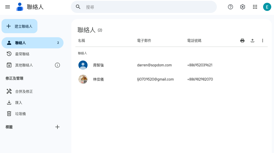This screenshot has width=274, height=153.
Task: Open the Google apps grid
Action: coord(255,7)
